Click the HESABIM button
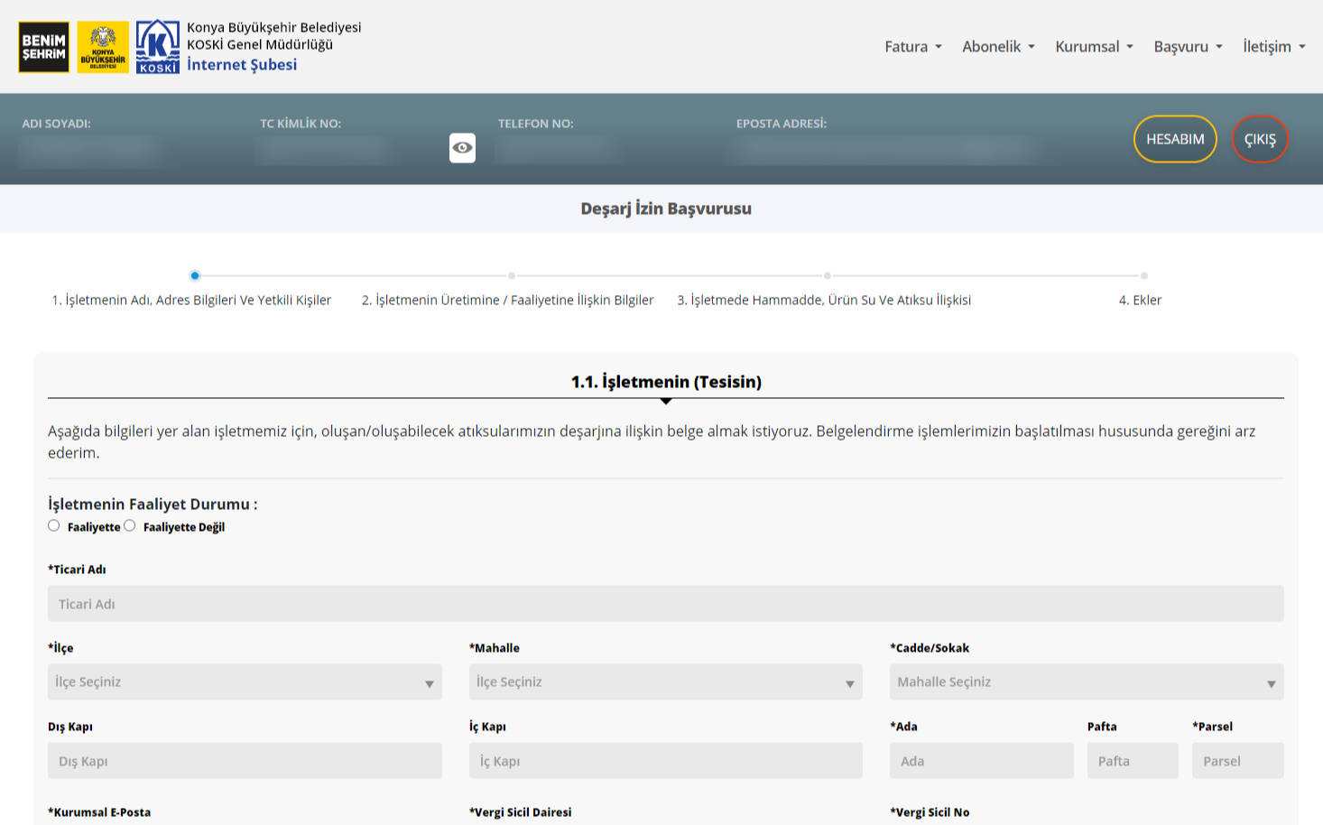 [1175, 139]
